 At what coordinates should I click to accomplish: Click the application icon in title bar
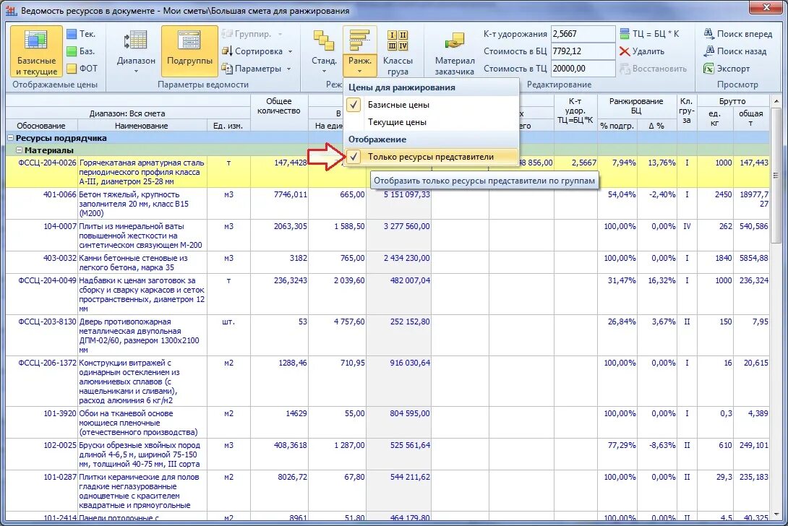tap(11, 10)
